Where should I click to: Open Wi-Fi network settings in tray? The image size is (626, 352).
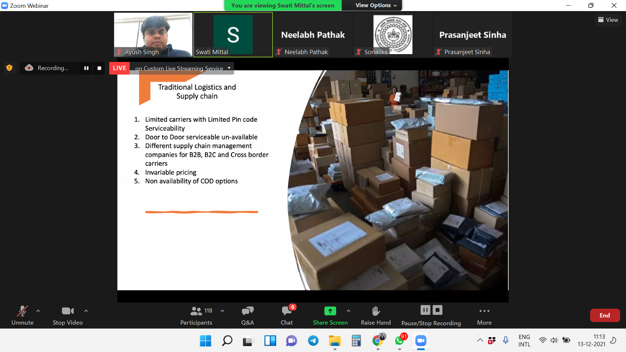tap(543, 340)
